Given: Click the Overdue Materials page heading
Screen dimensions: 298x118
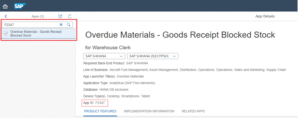Looking at the screenshot, I should [x=180, y=35].
